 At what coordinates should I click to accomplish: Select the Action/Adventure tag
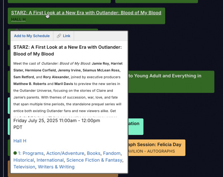(x=65, y=153)
